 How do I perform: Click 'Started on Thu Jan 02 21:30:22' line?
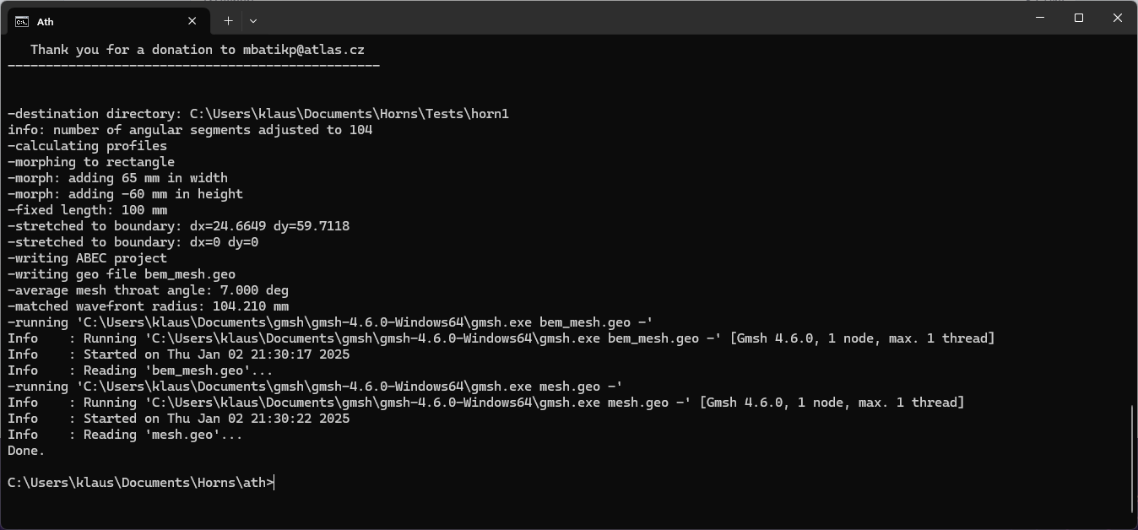pos(178,419)
